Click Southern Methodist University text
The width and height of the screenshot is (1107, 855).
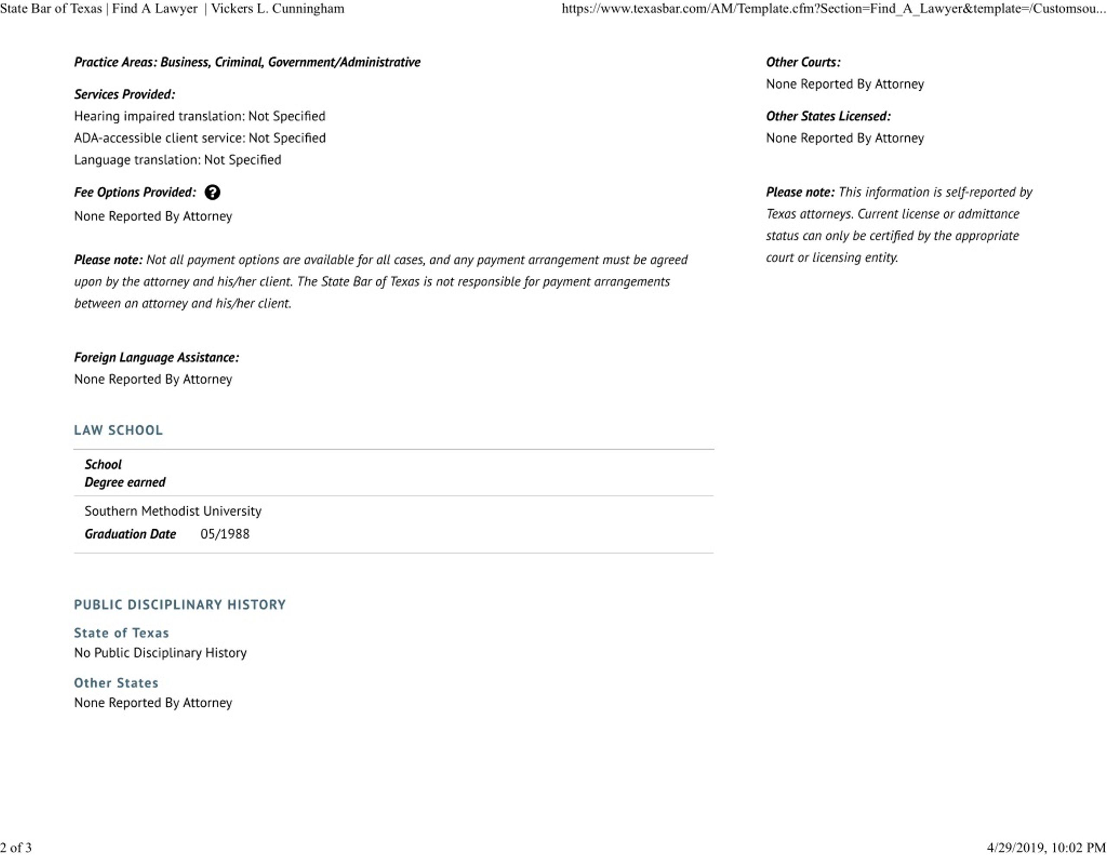173,511
